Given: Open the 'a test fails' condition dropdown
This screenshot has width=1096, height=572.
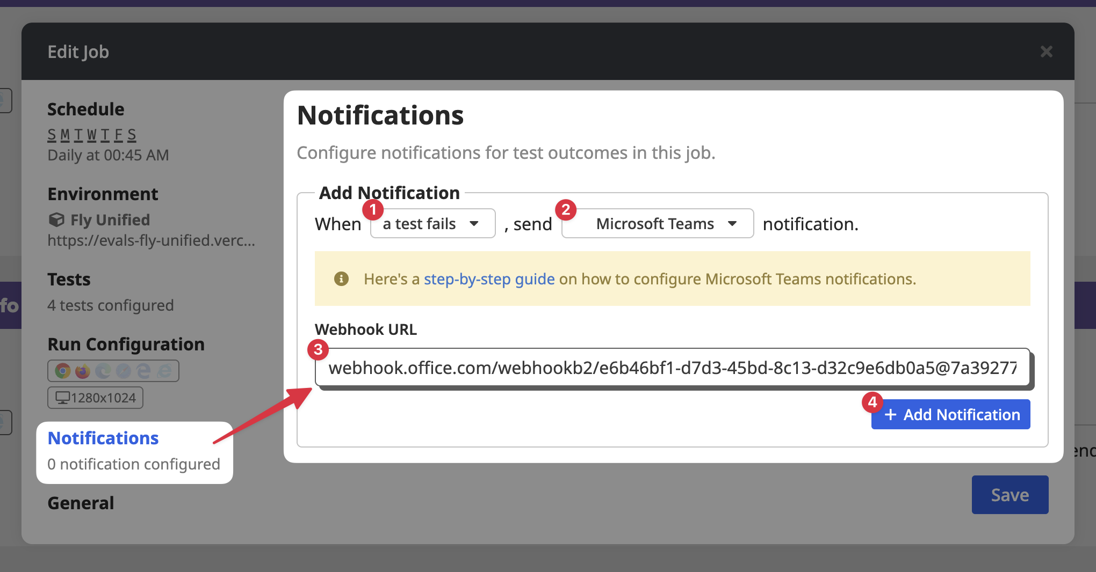Looking at the screenshot, I should (x=433, y=223).
